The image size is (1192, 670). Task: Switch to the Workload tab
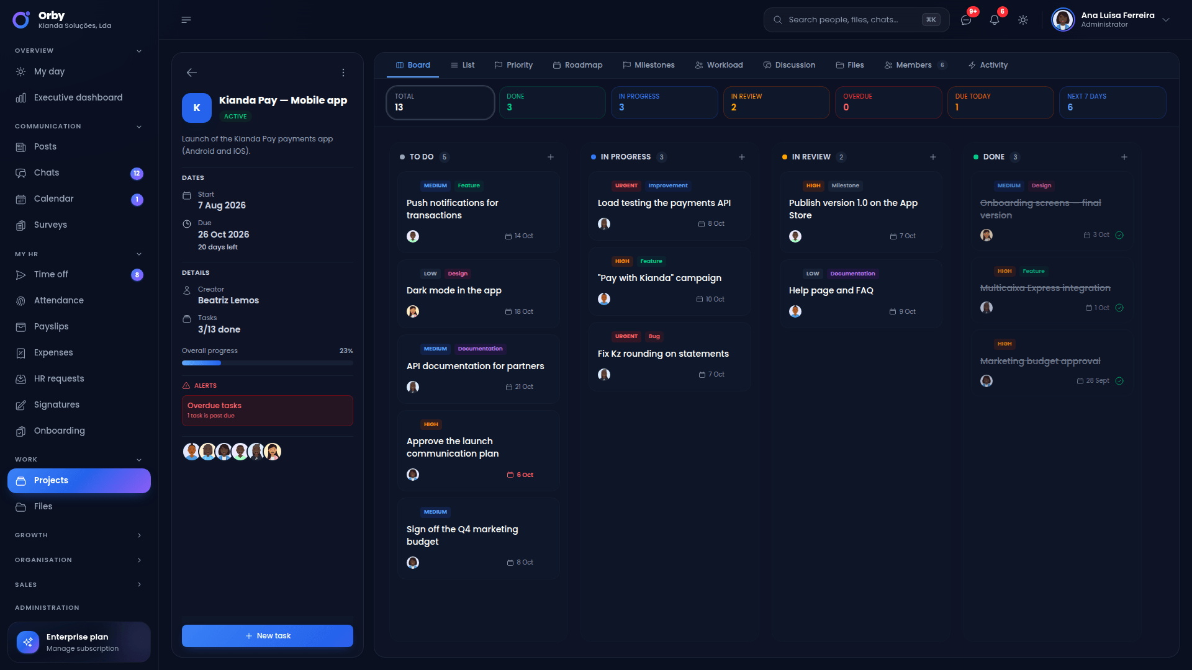(719, 65)
